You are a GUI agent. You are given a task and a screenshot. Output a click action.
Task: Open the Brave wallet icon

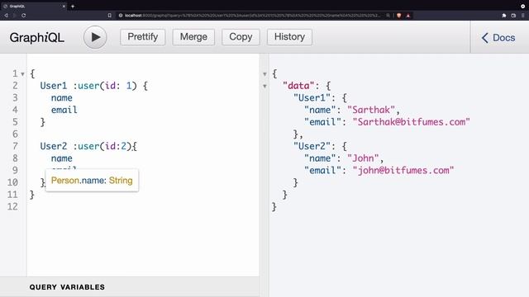(x=513, y=16)
